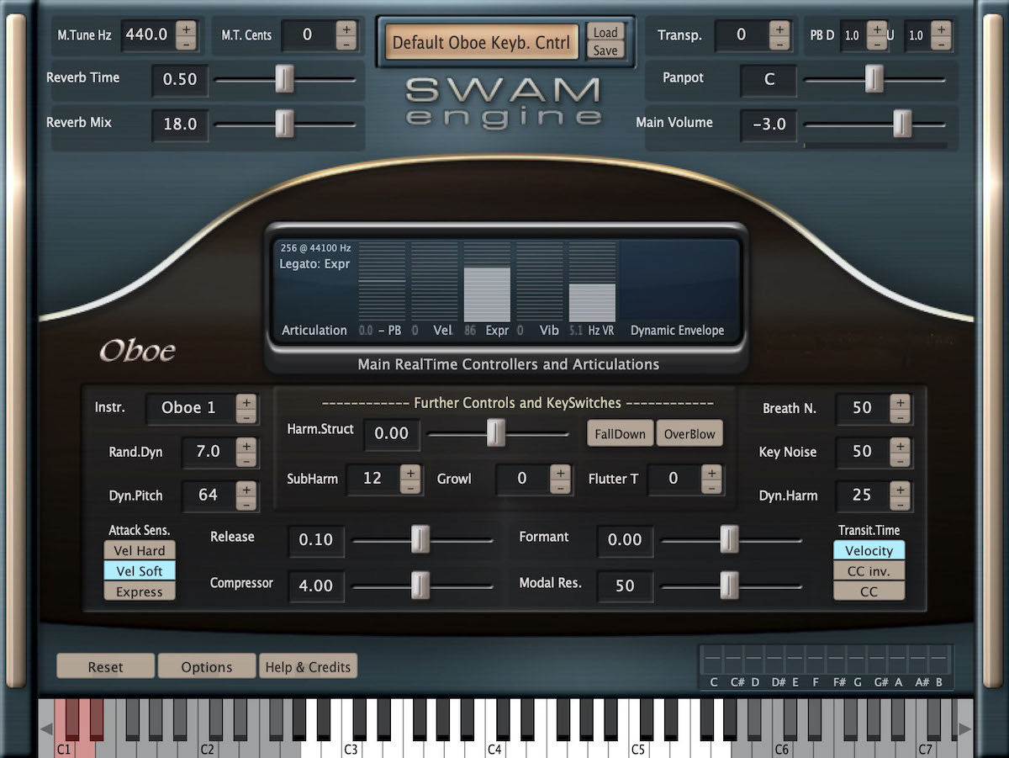Viewport: 1009px width, 758px height.
Task: Click the Release slider handle
Action: tap(420, 539)
